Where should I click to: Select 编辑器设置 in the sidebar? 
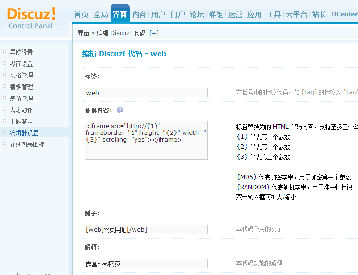(x=24, y=133)
